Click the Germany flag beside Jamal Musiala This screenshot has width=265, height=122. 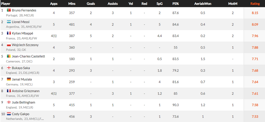pyautogui.click(x=9, y=79)
